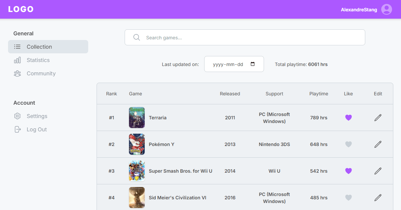Click the 542 hrs playtime cell
Viewport: 401px width, 210px height.
click(x=319, y=171)
